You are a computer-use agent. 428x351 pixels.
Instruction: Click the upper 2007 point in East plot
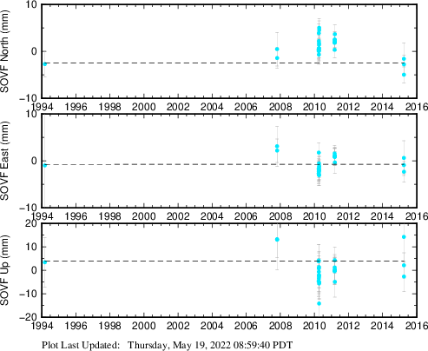pos(277,146)
